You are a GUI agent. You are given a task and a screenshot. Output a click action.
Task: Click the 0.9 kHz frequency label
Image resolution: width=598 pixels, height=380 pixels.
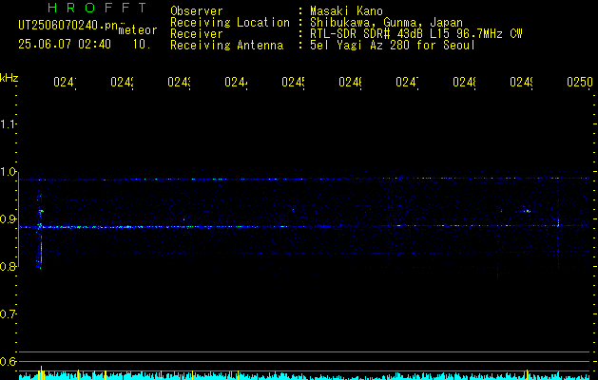coord(8,219)
